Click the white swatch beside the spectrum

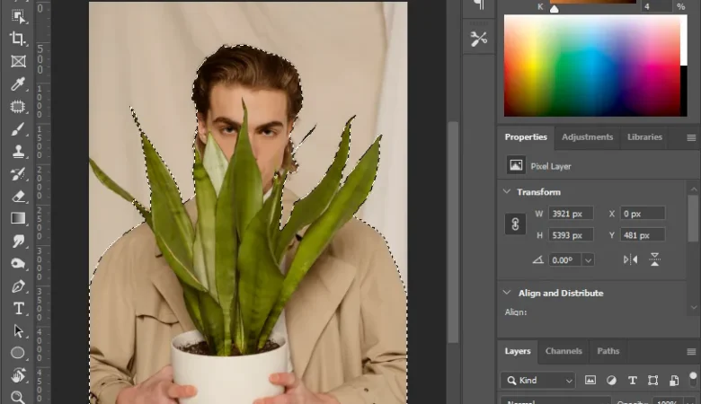[x=684, y=40]
